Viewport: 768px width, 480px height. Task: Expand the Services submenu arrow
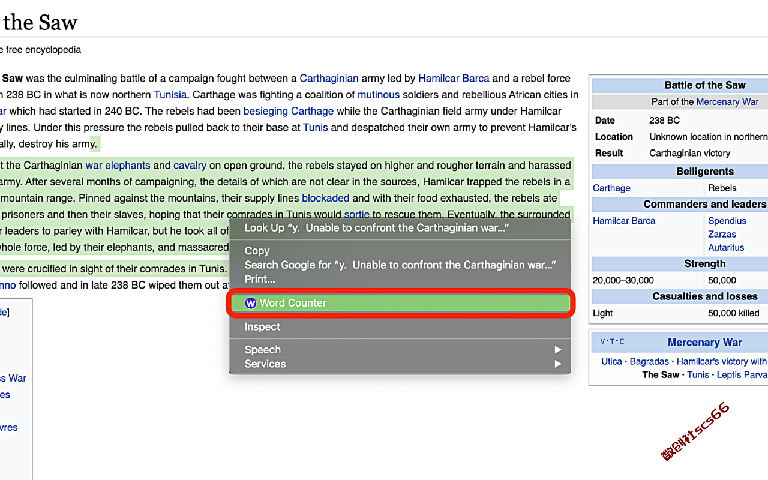click(x=558, y=364)
